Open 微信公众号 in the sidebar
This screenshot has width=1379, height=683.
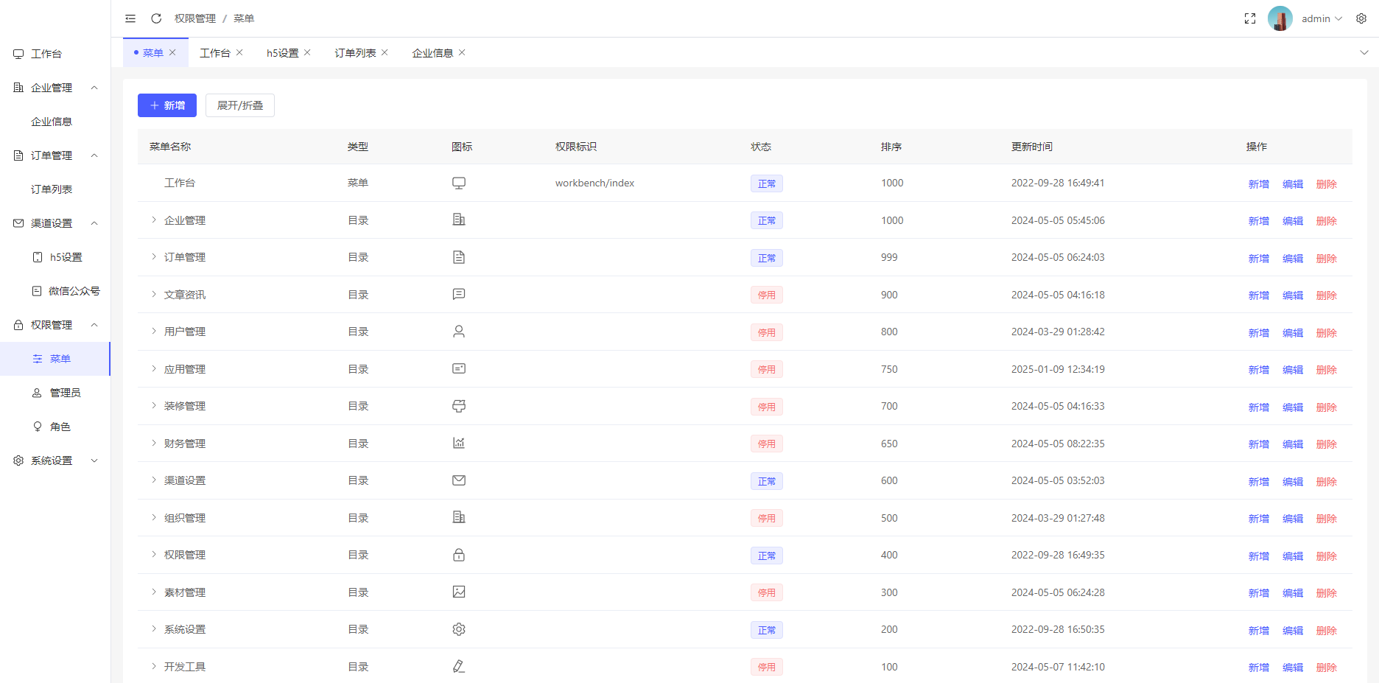(x=74, y=291)
